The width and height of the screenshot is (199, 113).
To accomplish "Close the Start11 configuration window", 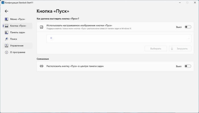I will pyautogui.click(x=195, y=3).
